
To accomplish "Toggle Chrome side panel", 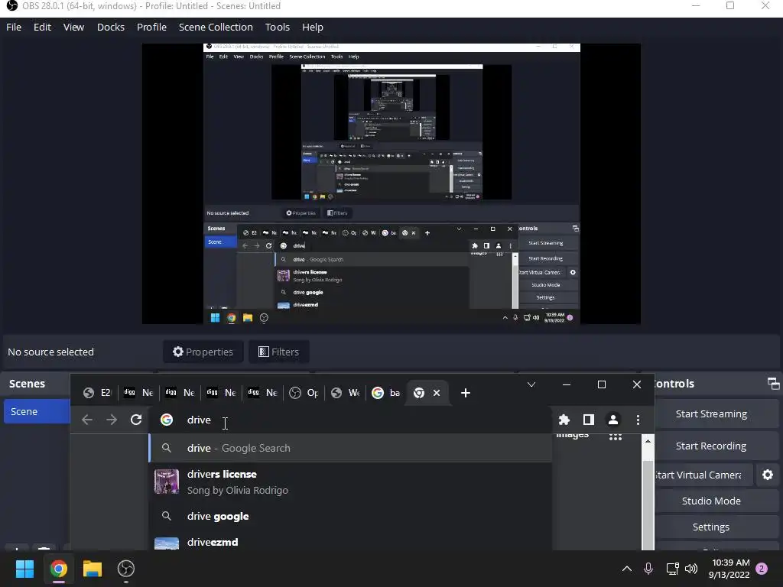I will point(589,420).
